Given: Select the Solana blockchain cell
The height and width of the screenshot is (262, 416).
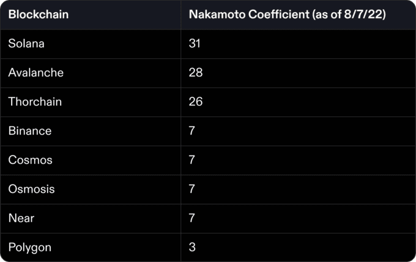Looking at the screenshot, I should (x=26, y=43).
